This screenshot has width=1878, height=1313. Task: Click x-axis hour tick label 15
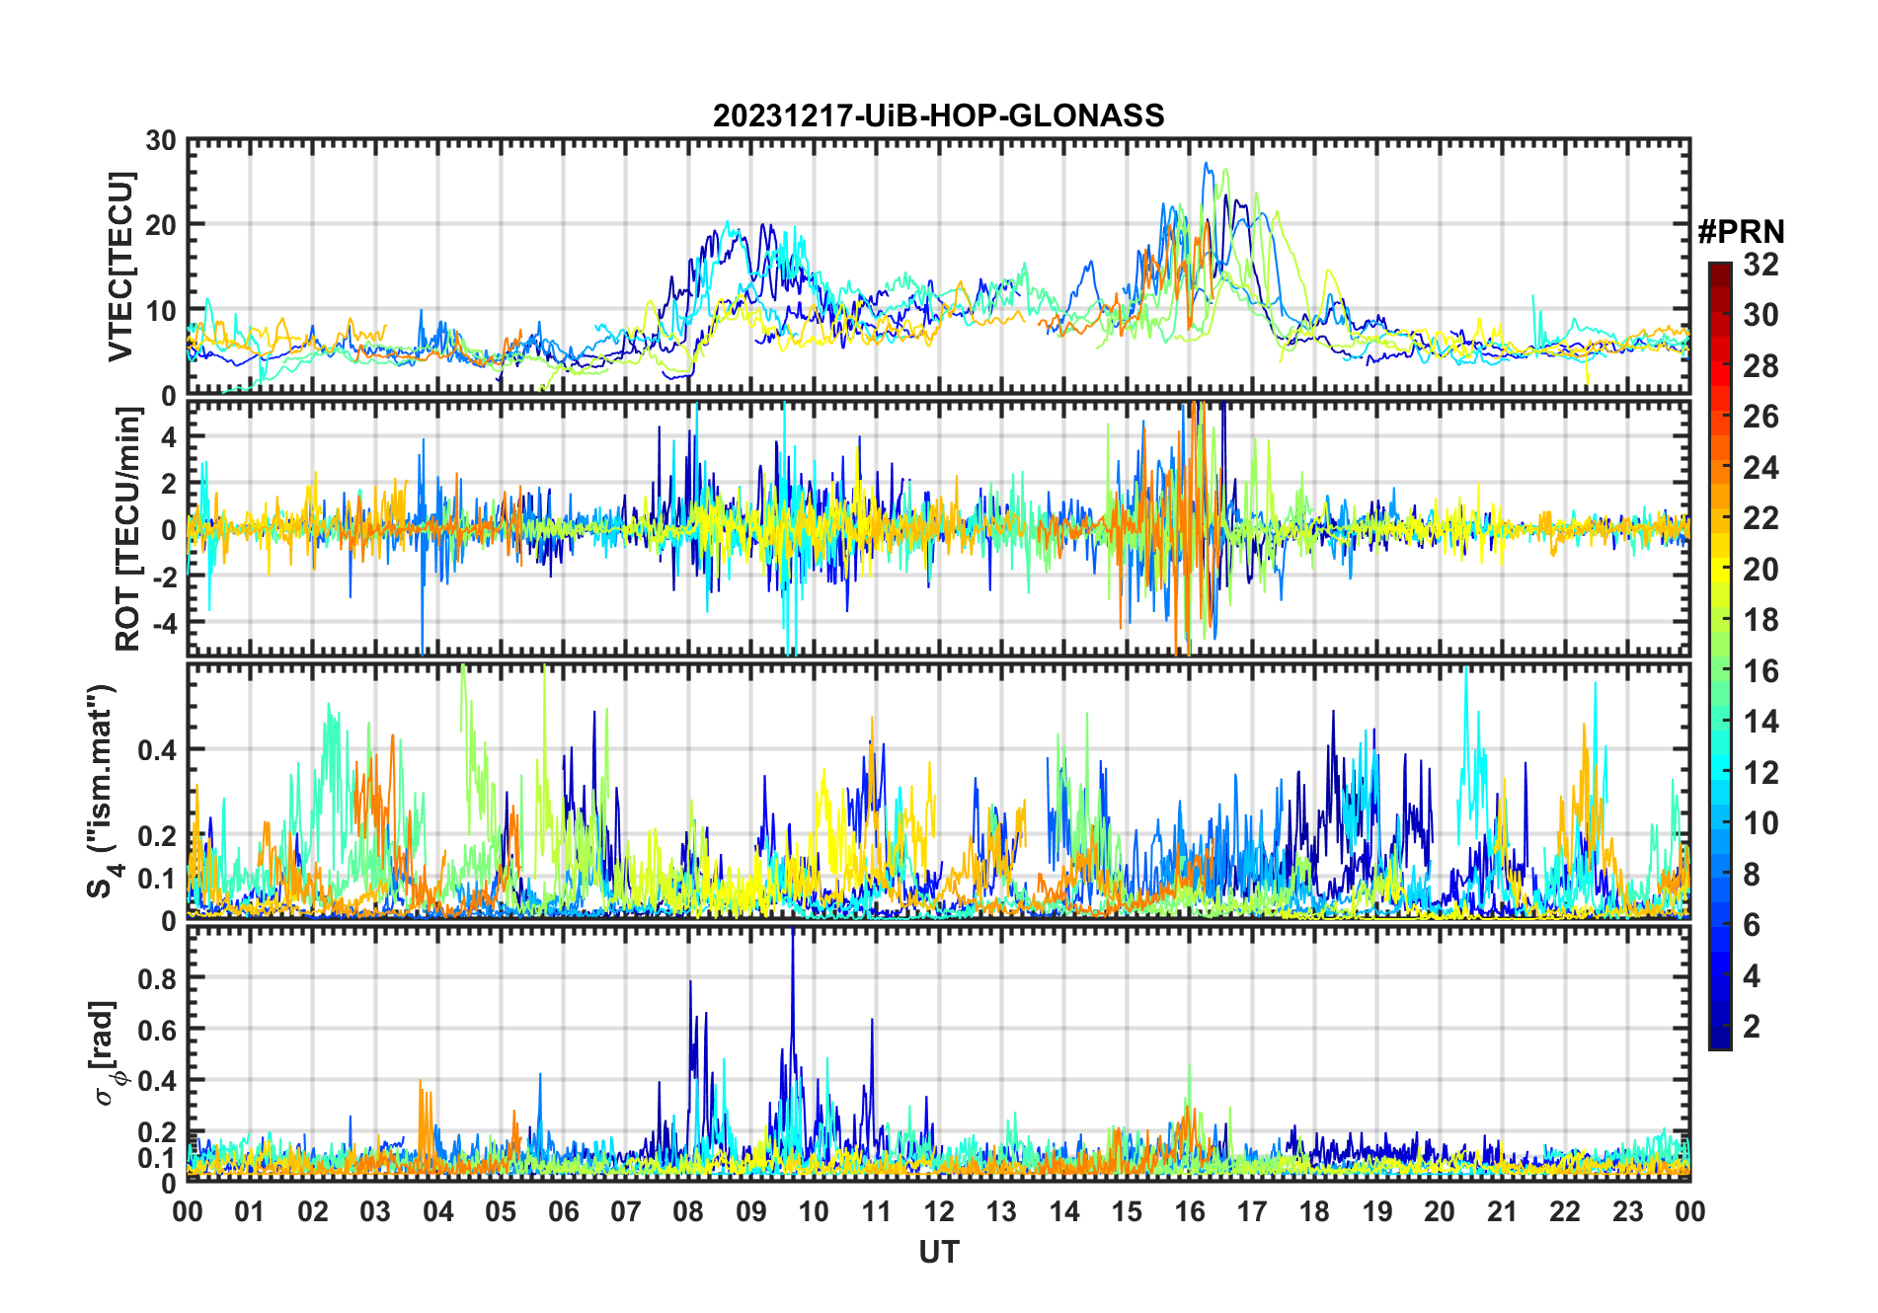coord(1127,1211)
